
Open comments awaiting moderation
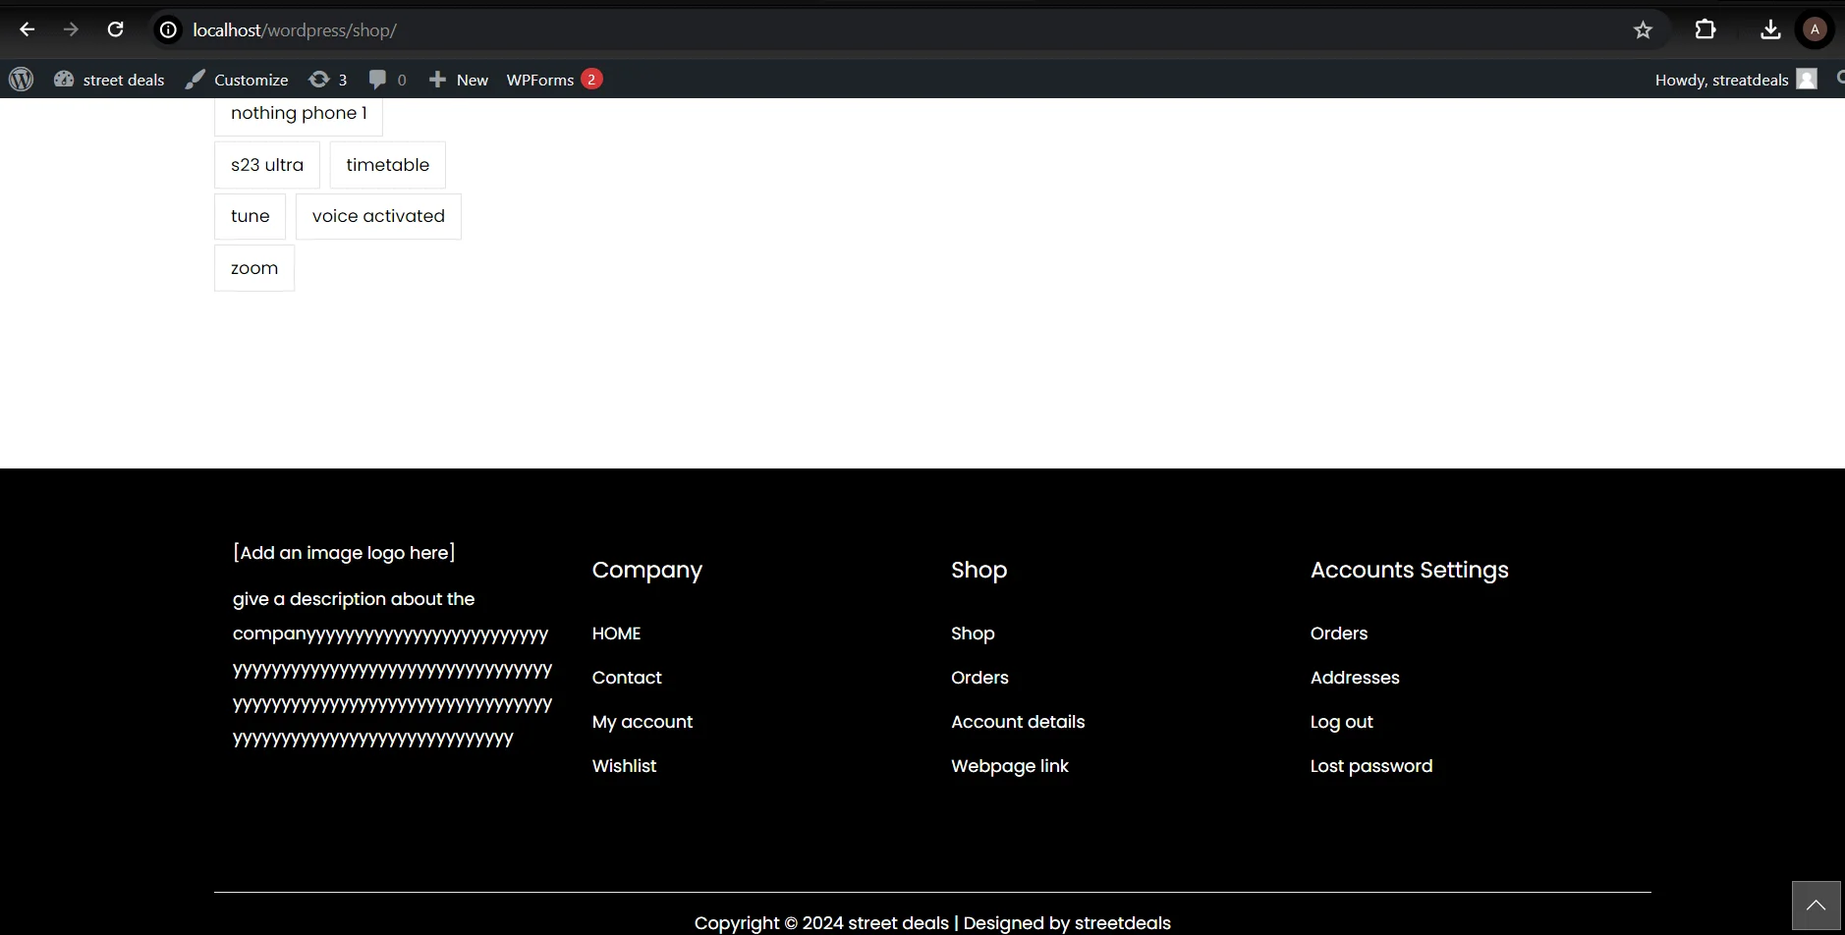tap(387, 80)
